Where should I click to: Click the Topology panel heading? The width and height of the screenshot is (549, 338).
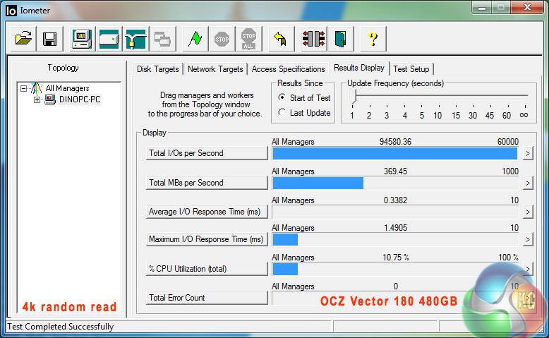click(63, 68)
